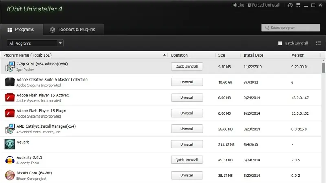
Task: Select Adobe Flash Player 15 Plugin name
Action: 42,111
